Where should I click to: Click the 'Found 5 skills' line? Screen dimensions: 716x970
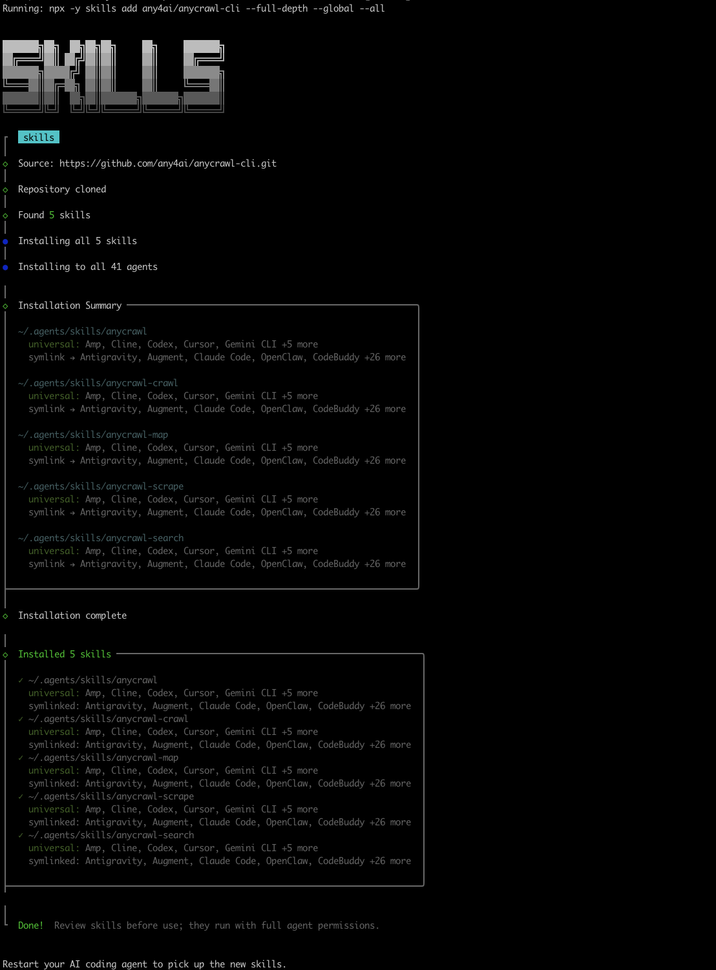click(54, 215)
